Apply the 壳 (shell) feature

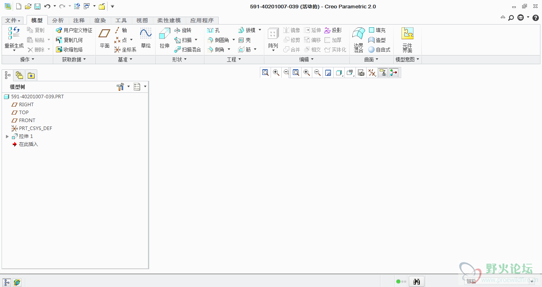(244, 40)
